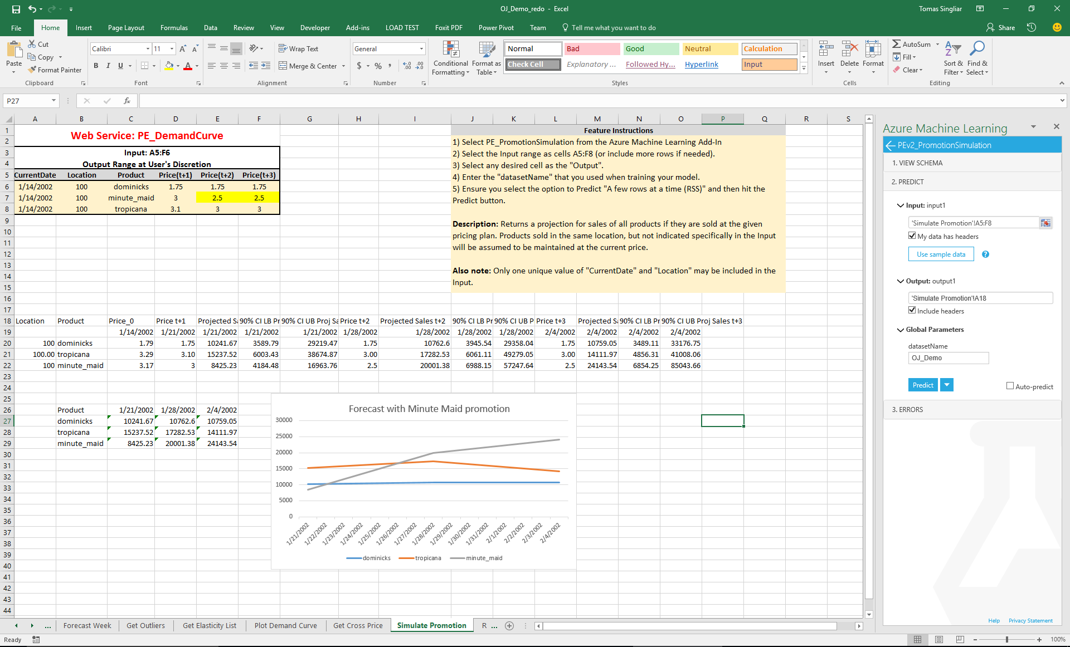The image size is (1070, 647).
Task: Go back with arrow in PEv2_PromotionSimulation header
Action: point(890,145)
